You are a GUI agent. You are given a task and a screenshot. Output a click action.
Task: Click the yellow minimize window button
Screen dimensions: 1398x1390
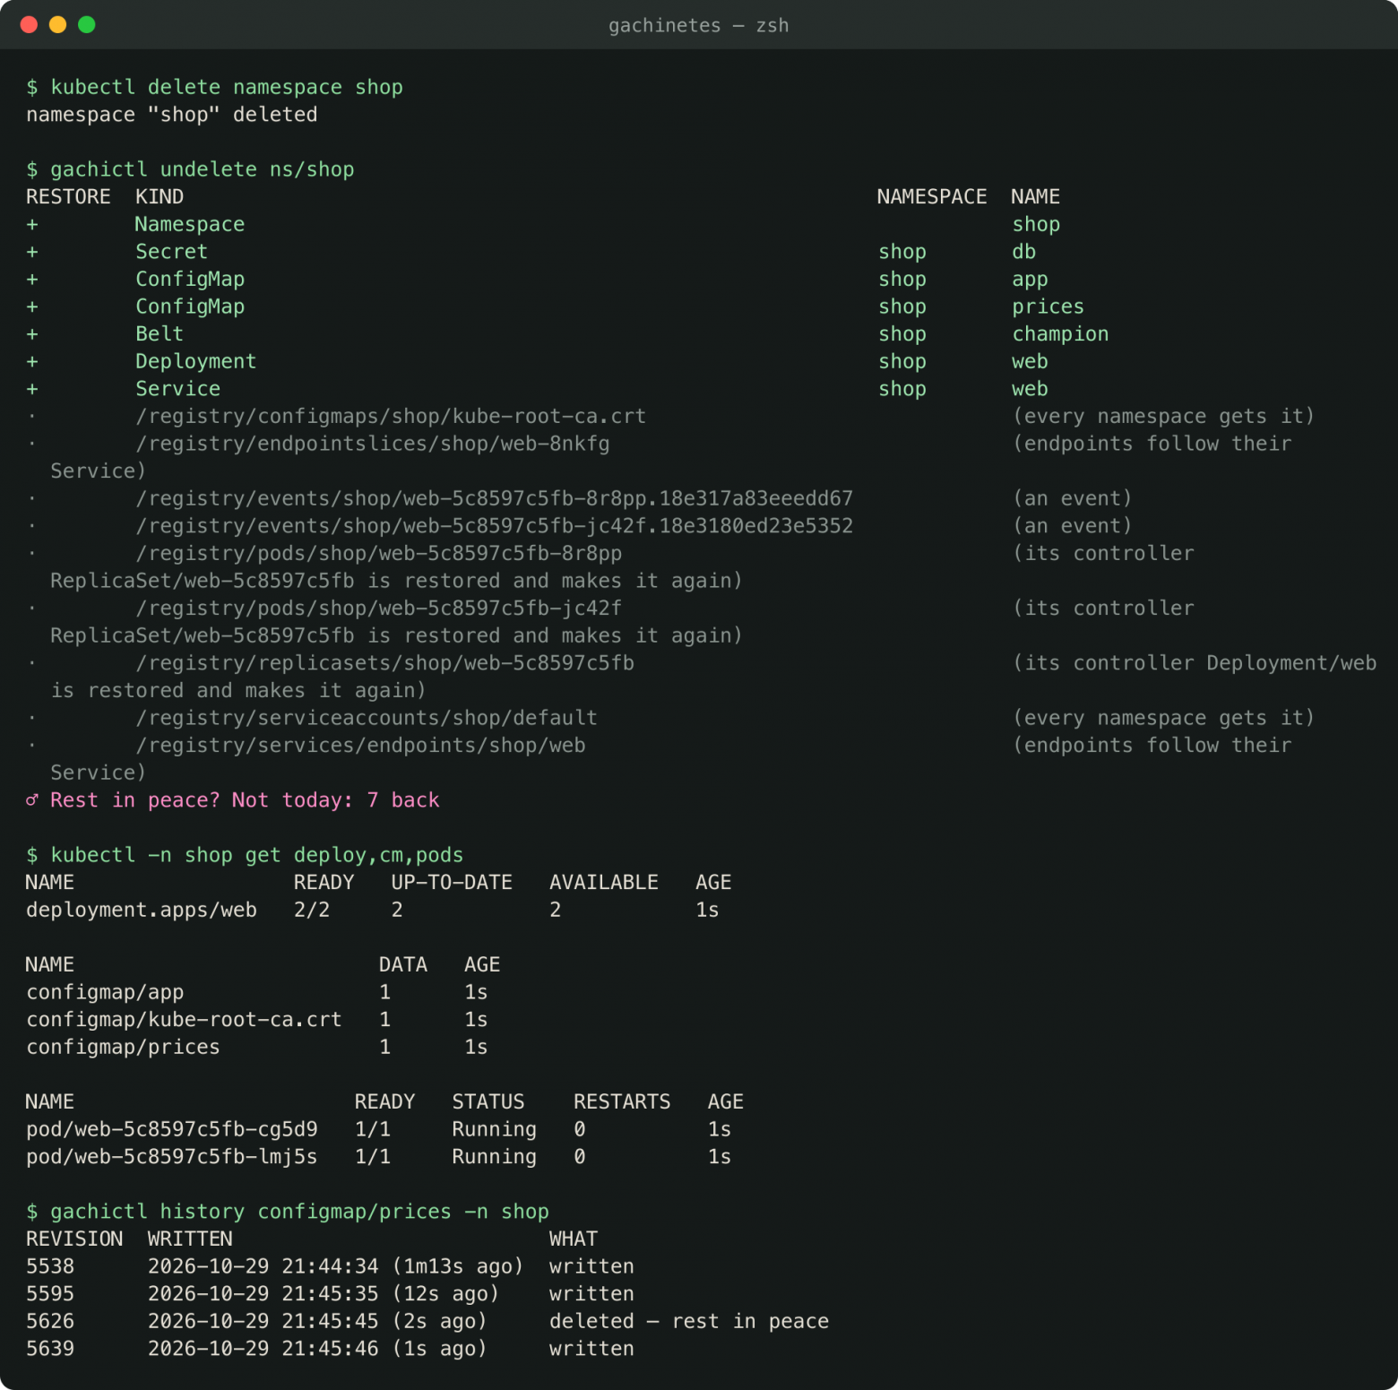click(57, 25)
